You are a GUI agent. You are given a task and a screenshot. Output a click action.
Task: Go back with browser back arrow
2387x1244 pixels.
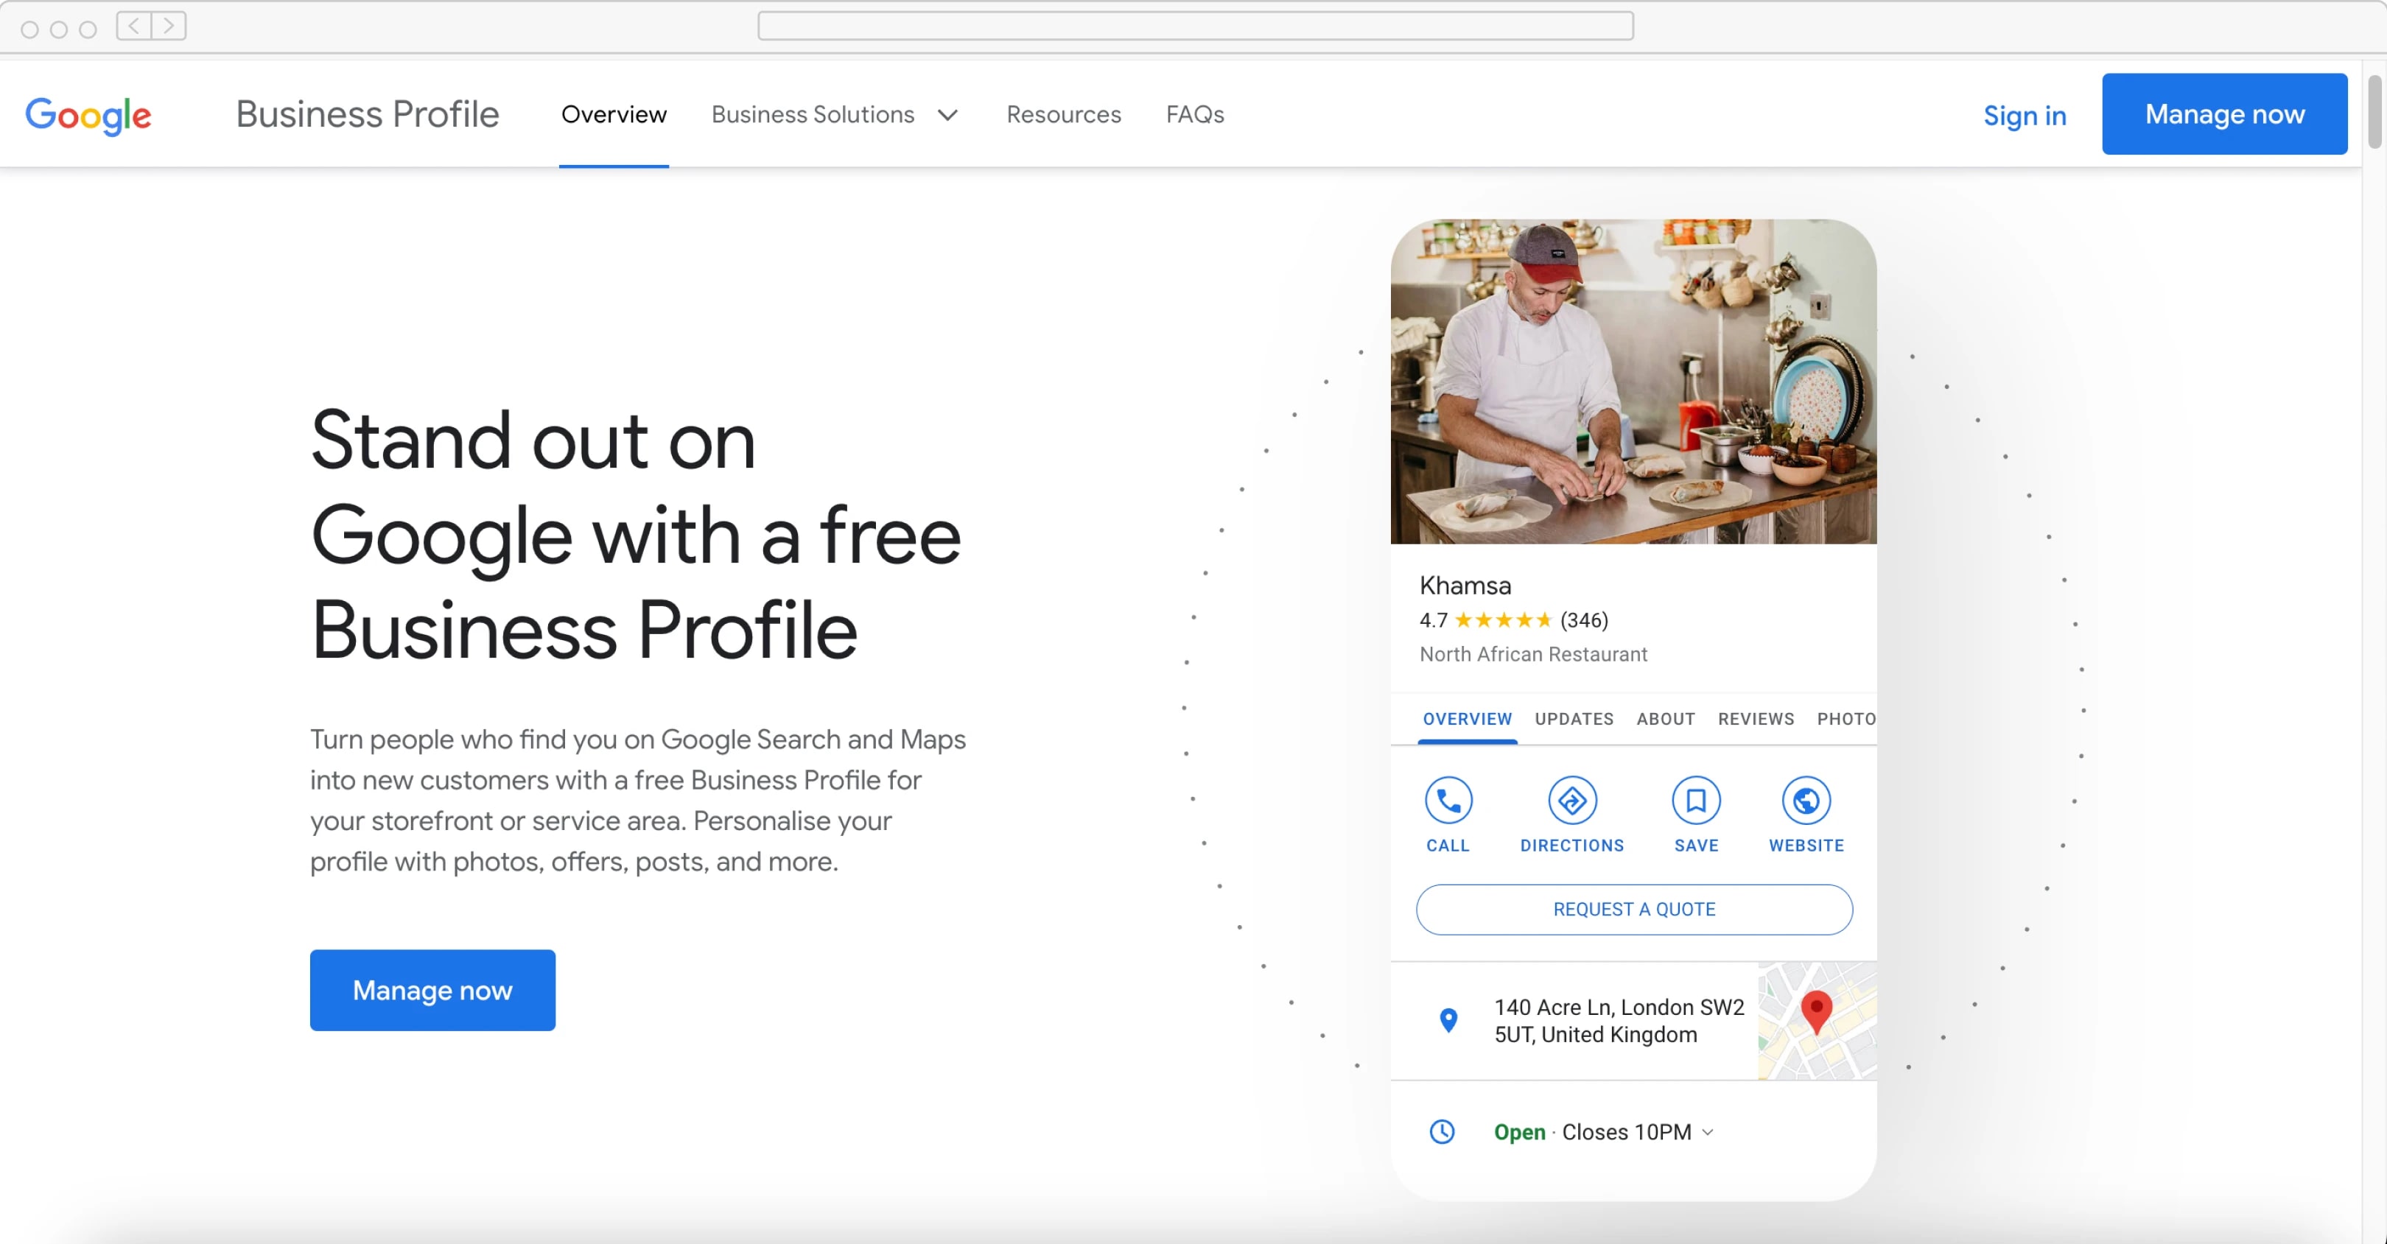(x=133, y=26)
